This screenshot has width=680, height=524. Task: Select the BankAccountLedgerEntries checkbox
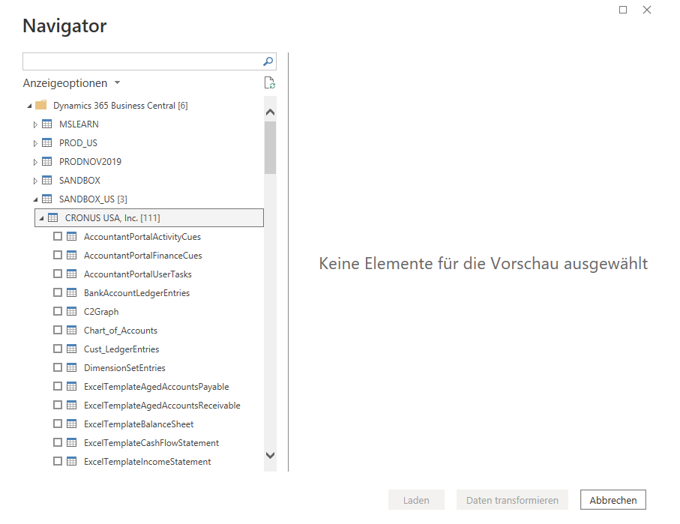pos(58,292)
